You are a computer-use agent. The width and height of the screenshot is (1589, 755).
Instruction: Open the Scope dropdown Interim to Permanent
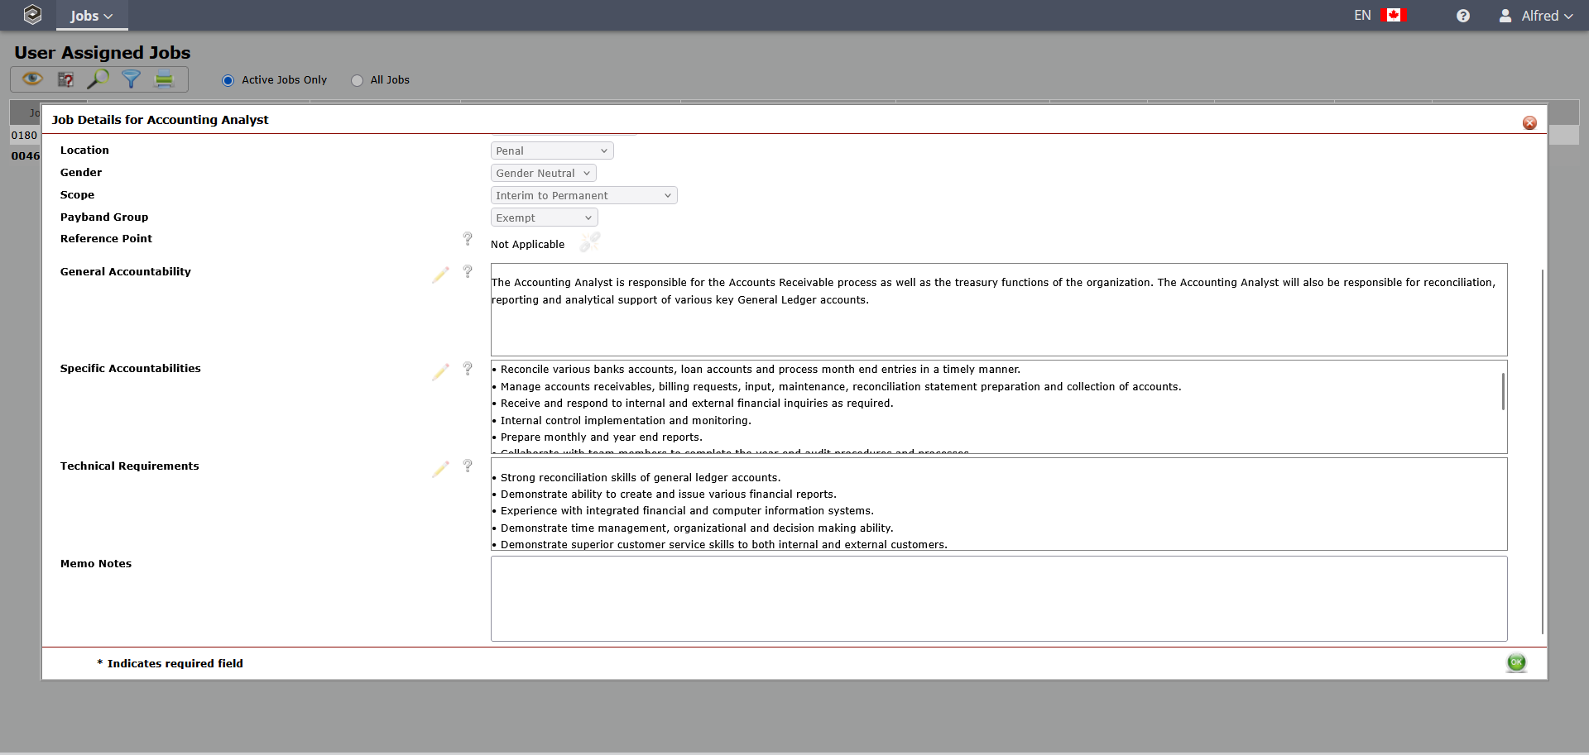pos(584,195)
